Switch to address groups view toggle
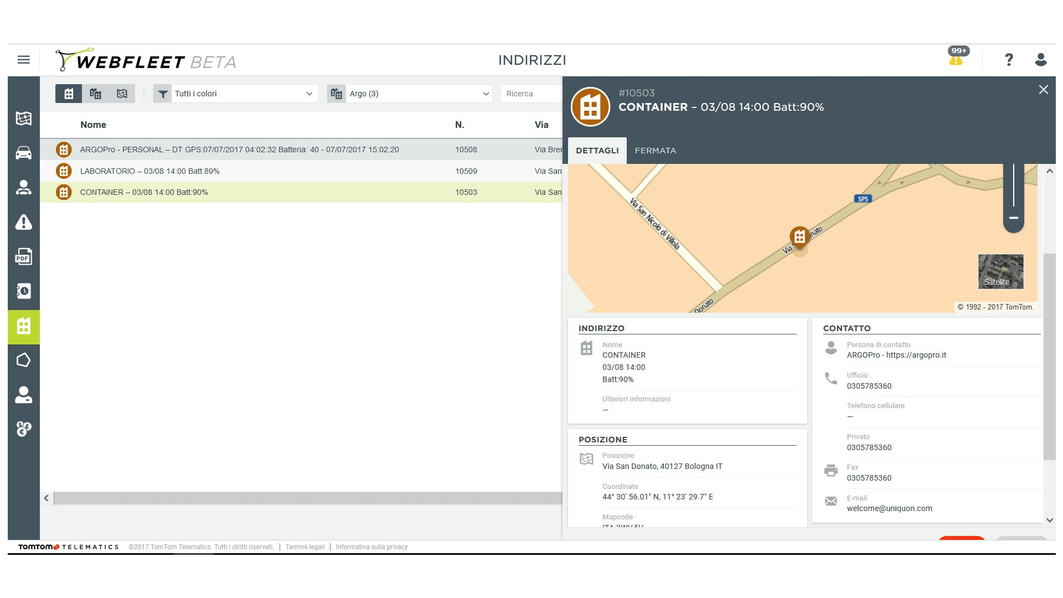Viewport: 1063px width, 598px height. click(x=95, y=94)
